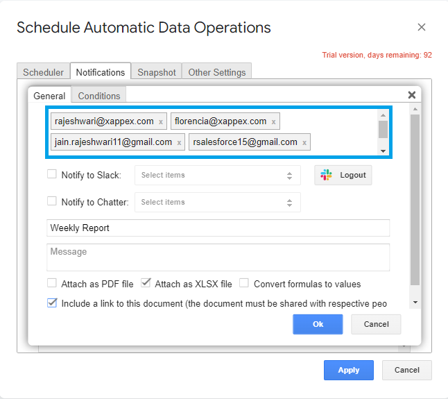Remove jain.rajeshwari11@gmail.com recipient chip

click(179, 143)
